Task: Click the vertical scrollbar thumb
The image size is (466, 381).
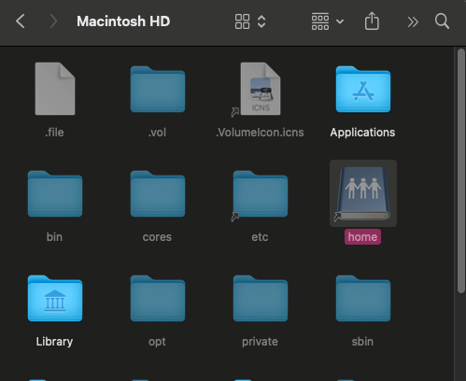Action: point(461,171)
